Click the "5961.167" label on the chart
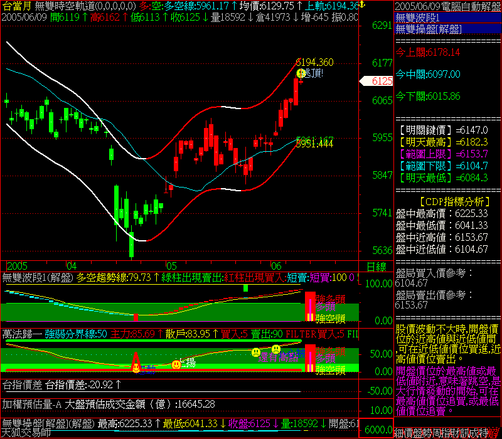This screenshot has width=502, height=439. pos(315,139)
